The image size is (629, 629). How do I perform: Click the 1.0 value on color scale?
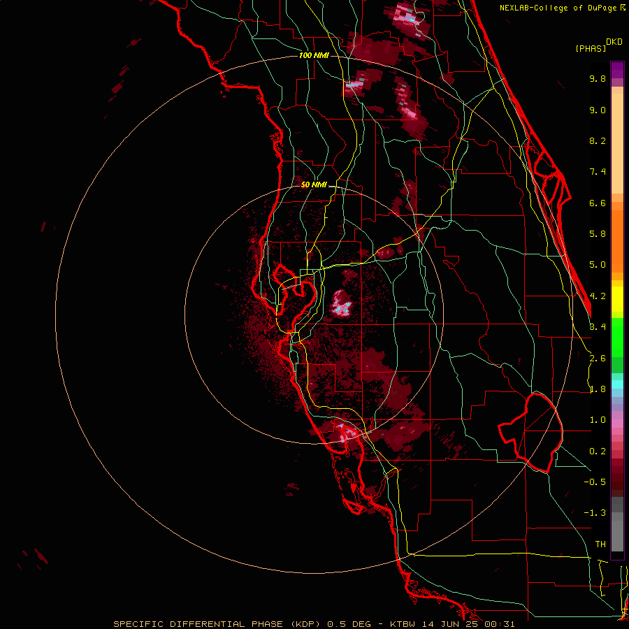point(598,420)
